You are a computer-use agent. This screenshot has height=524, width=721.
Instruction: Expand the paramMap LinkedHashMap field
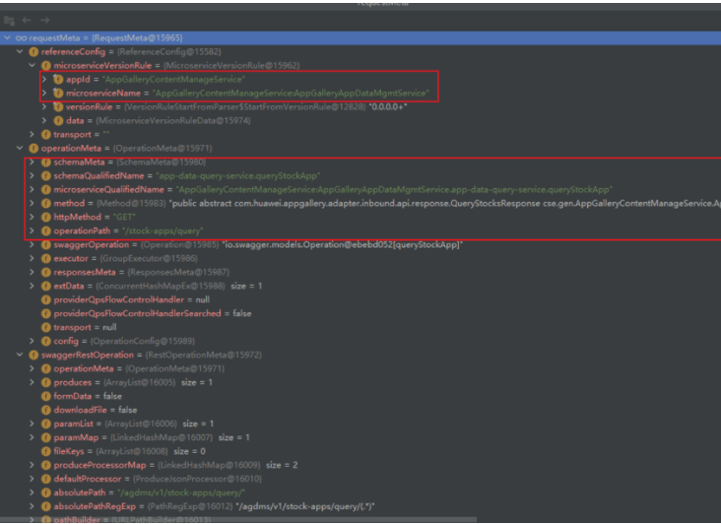pyautogui.click(x=32, y=437)
